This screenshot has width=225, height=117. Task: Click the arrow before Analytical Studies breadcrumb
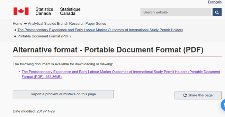(x=25, y=24)
